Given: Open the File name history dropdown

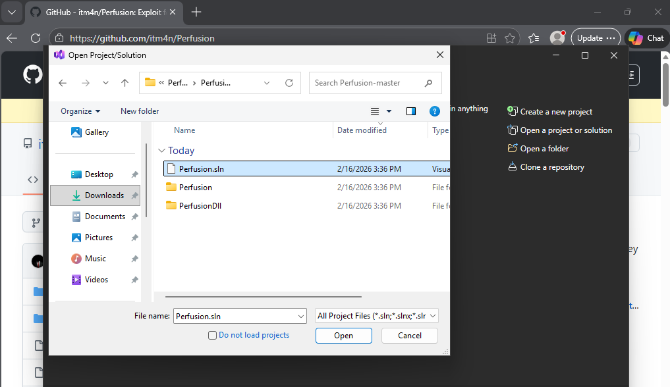Looking at the screenshot, I should pyautogui.click(x=301, y=316).
